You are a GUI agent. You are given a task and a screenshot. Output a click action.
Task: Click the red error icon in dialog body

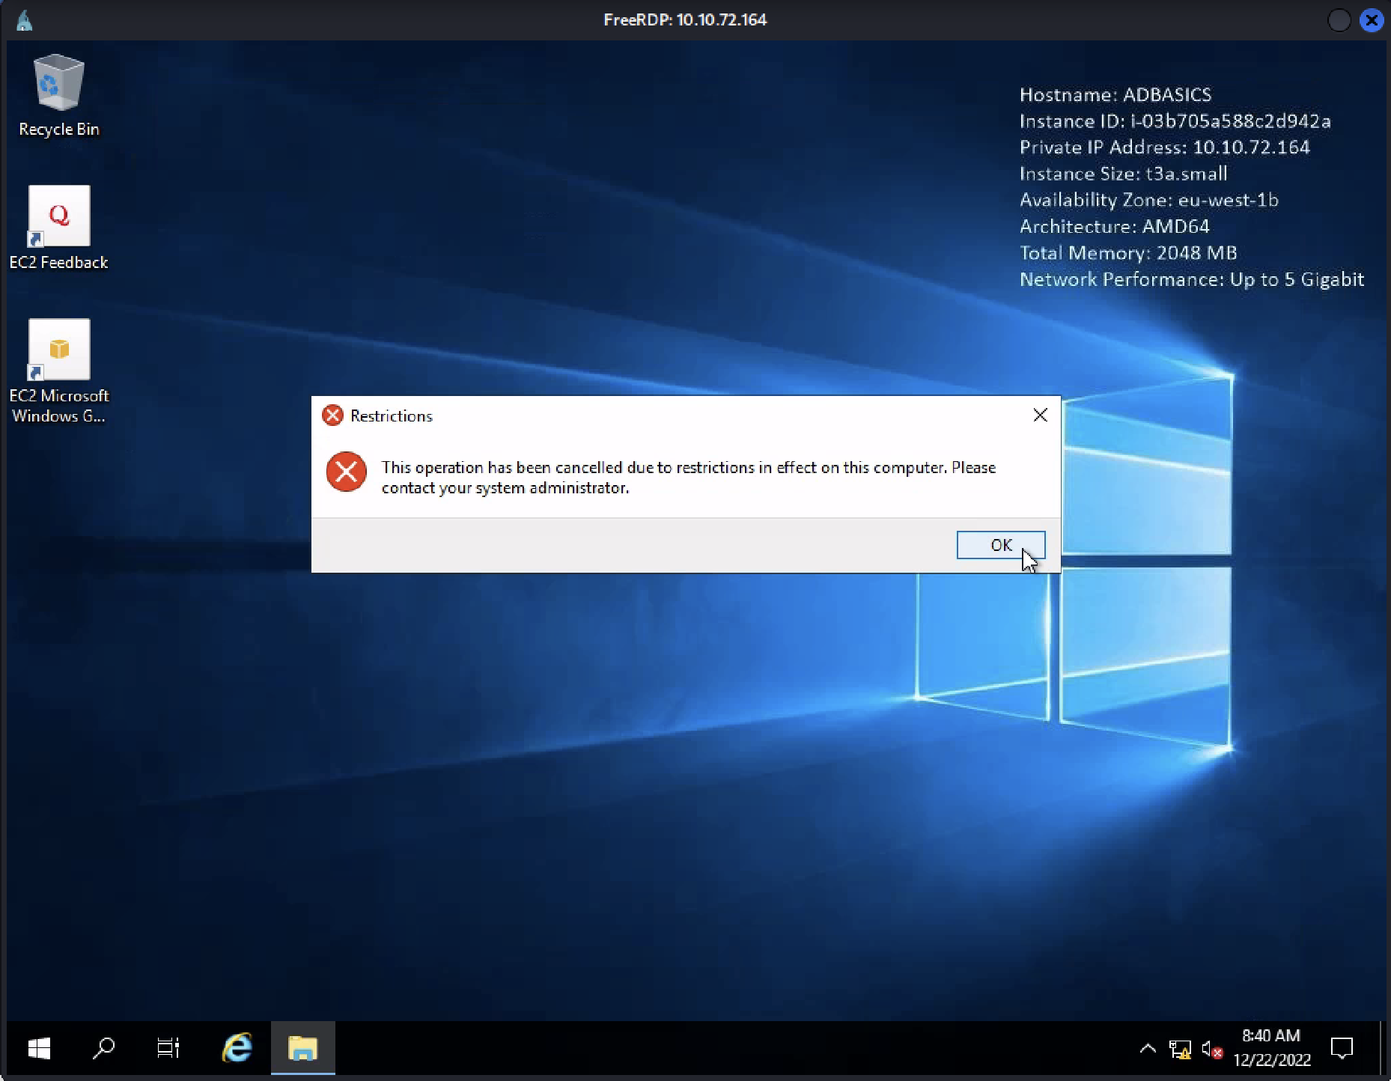pos(346,472)
